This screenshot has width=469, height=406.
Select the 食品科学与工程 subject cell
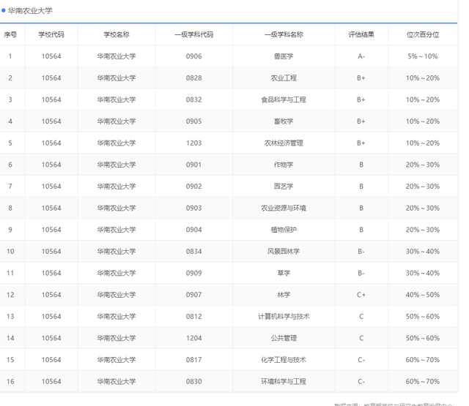pyautogui.click(x=284, y=99)
